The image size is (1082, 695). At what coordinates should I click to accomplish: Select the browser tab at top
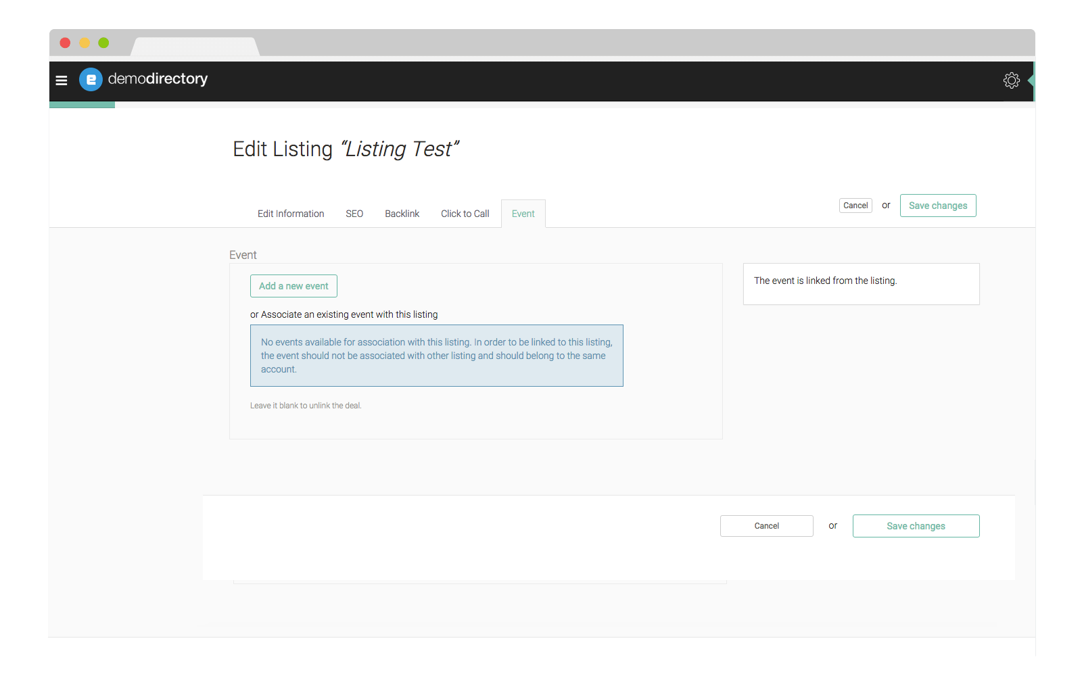tap(195, 47)
